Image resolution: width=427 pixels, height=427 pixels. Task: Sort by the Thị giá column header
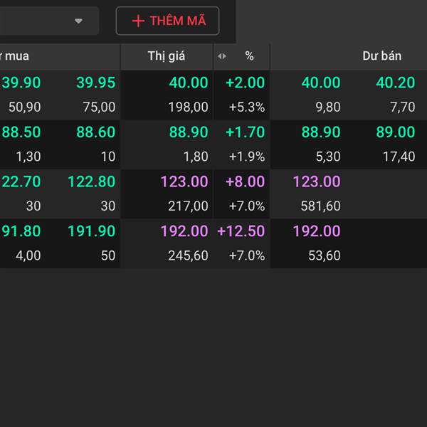point(167,56)
